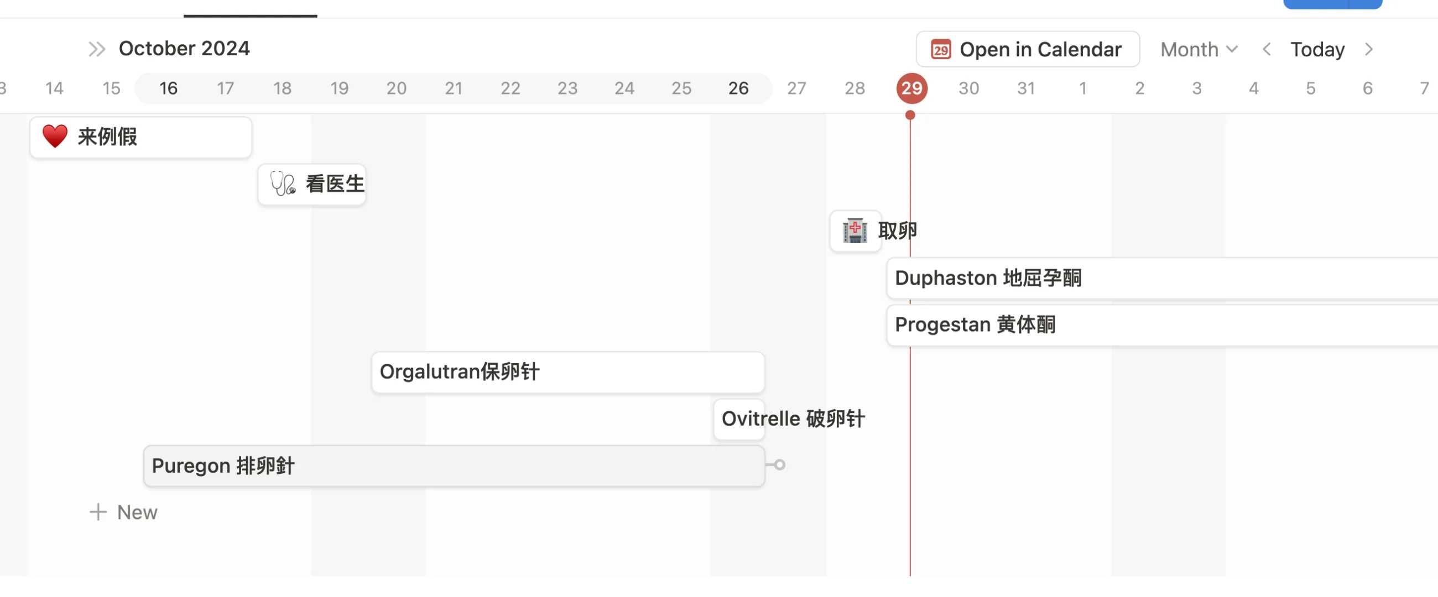The image size is (1438, 597).
Task: Click the stethoscope icon on 看医生
Action: pos(283,184)
